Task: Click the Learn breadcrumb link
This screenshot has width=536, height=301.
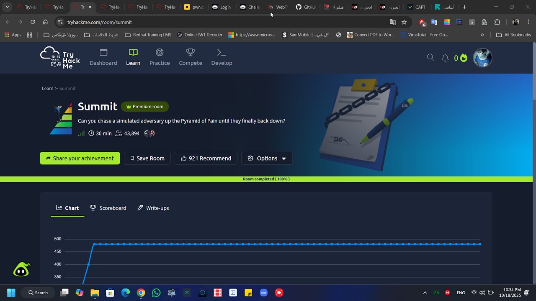Action: [48, 89]
